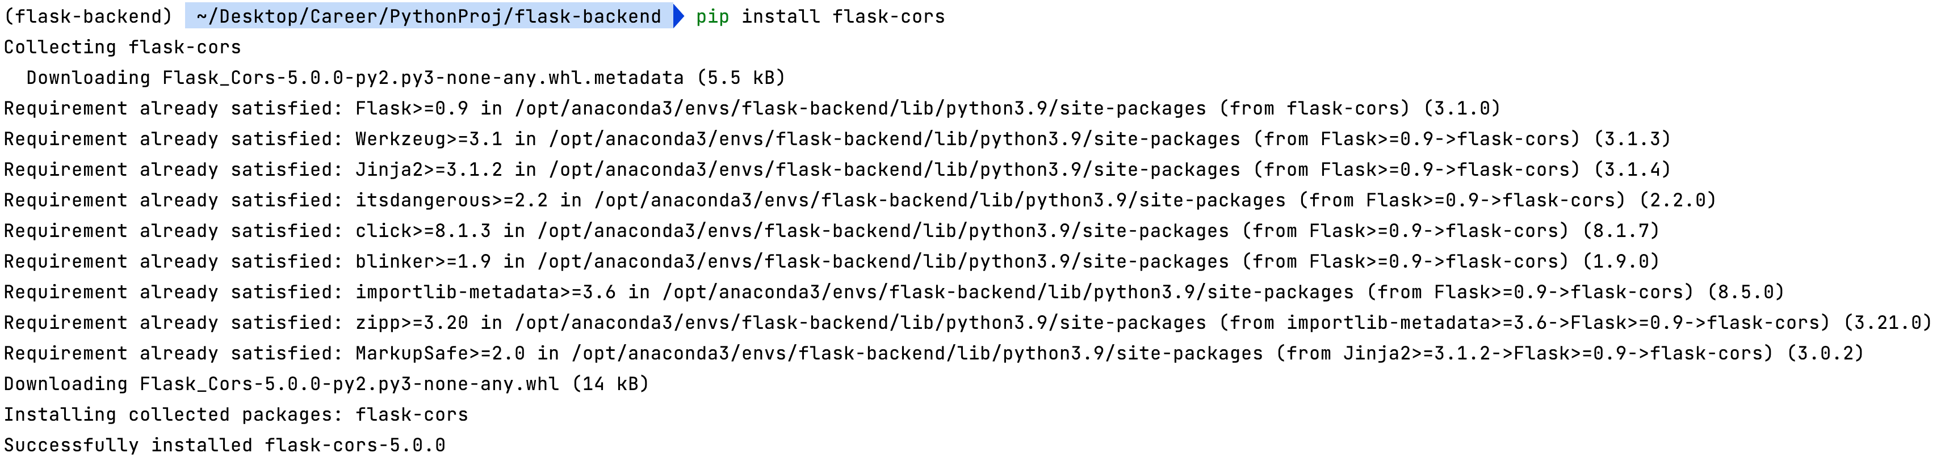
Task: Click the (3.21.0) zipp version text
Action: (1887, 323)
